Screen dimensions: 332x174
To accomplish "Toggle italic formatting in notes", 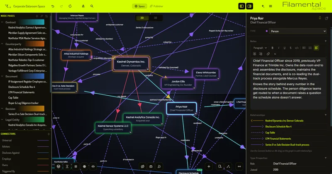I will tap(278, 48).
